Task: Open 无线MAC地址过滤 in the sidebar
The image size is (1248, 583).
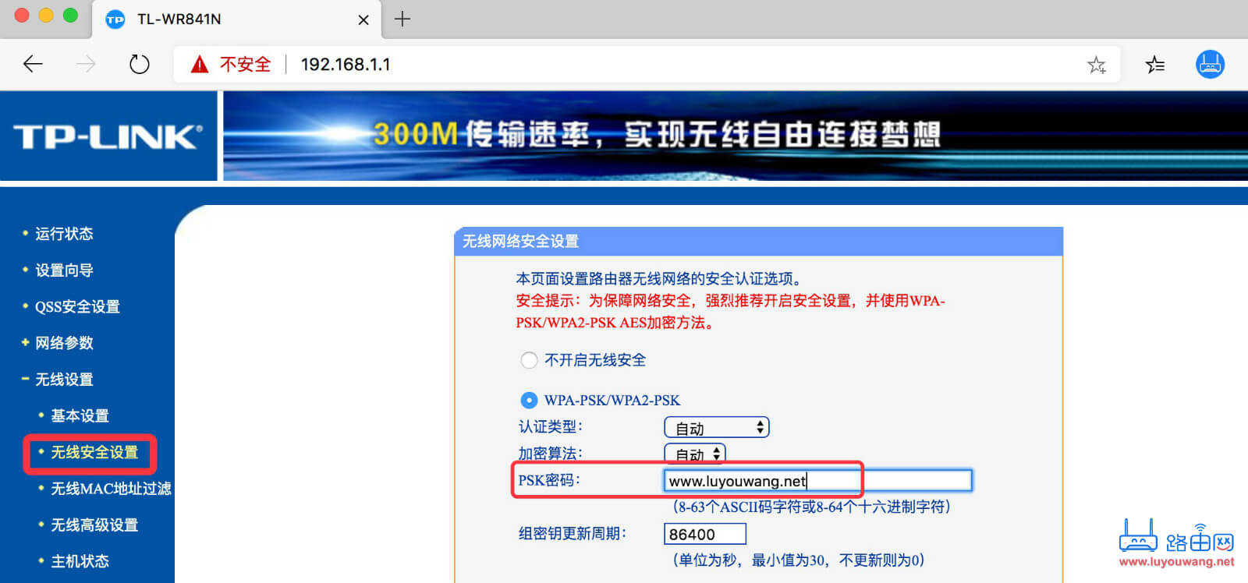Action: pos(111,489)
